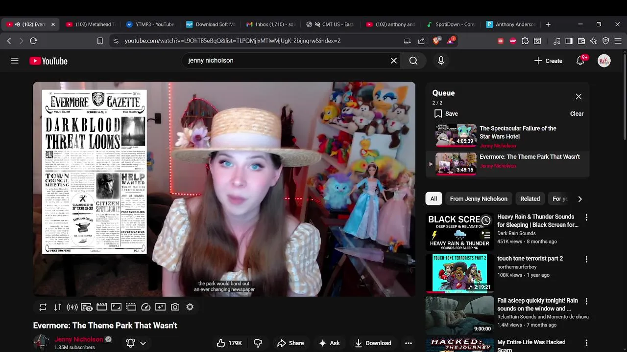Screen dimensions: 627x352
Task: Click Brave Shields lion icon
Action: [436, 41]
